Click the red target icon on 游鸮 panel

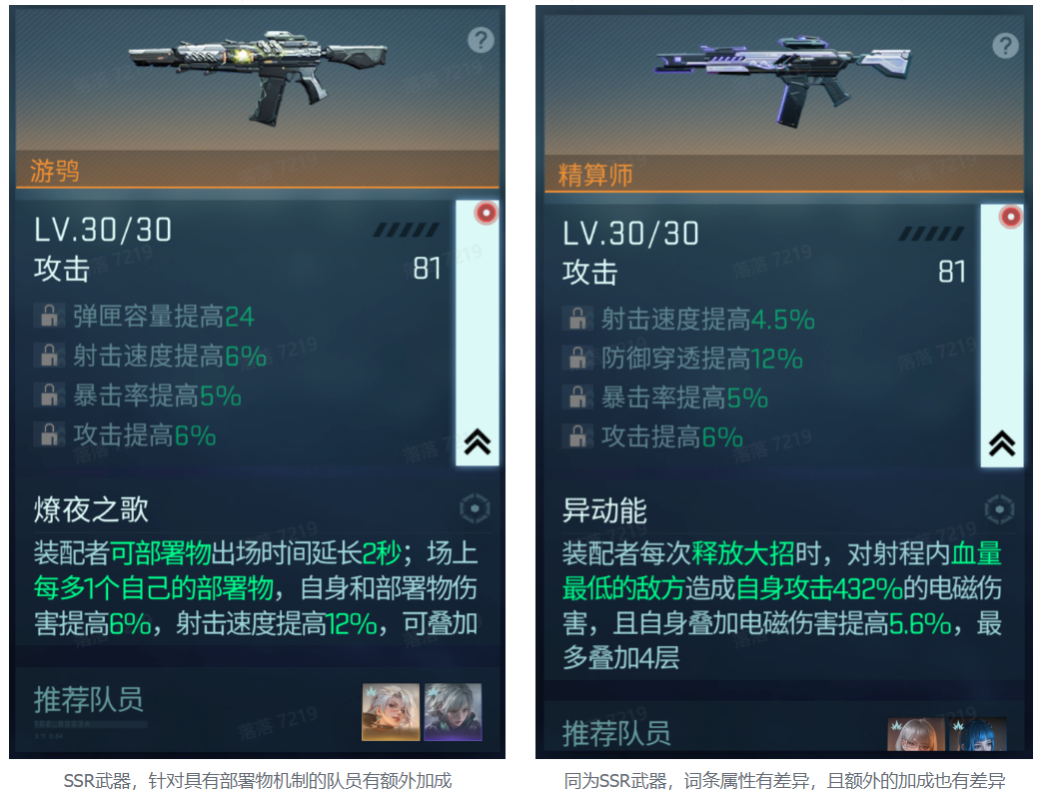[487, 213]
